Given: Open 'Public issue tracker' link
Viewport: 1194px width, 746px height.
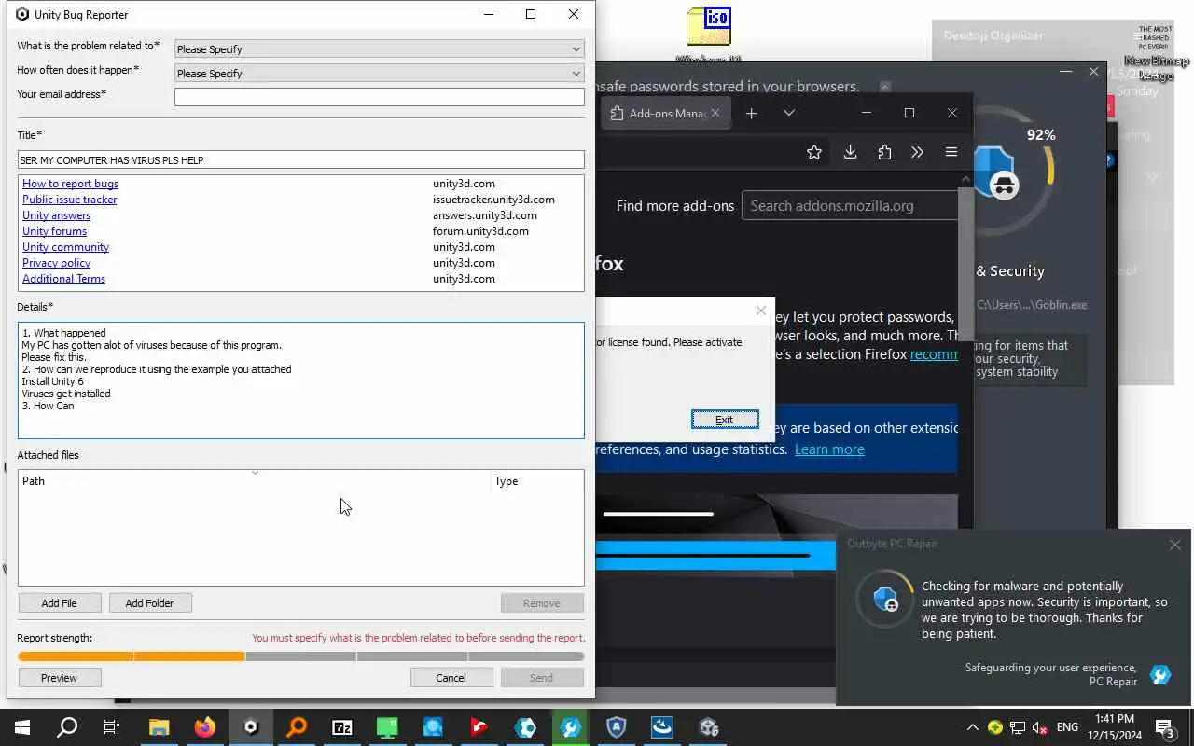Looking at the screenshot, I should pyautogui.click(x=70, y=200).
